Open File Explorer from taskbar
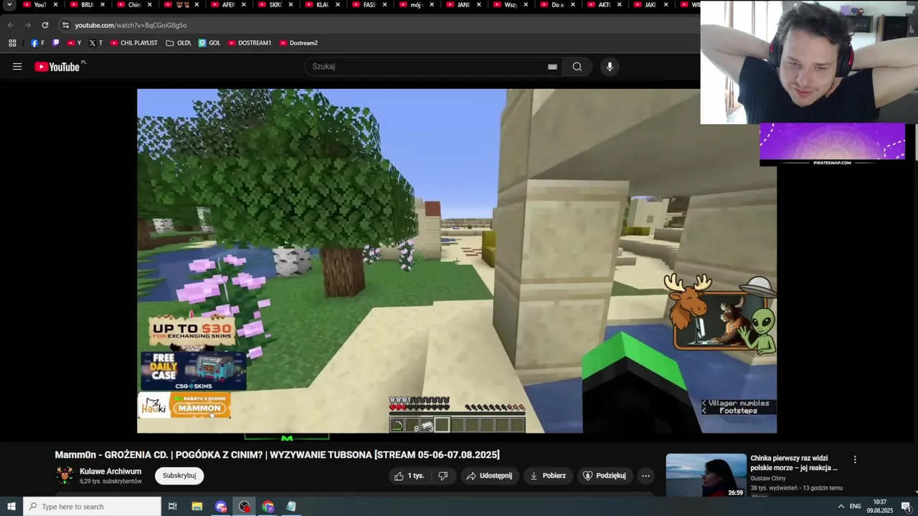The width and height of the screenshot is (918, 516). coord(197,507)
